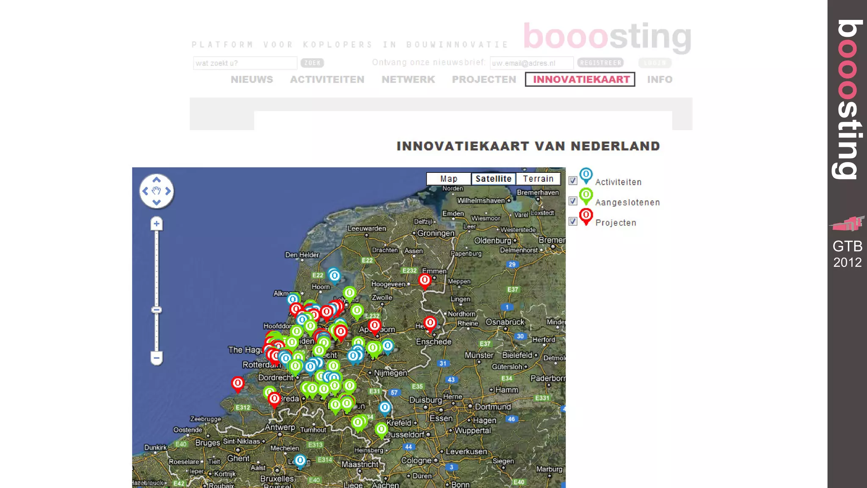Switch to Map view

coord(449,179)
